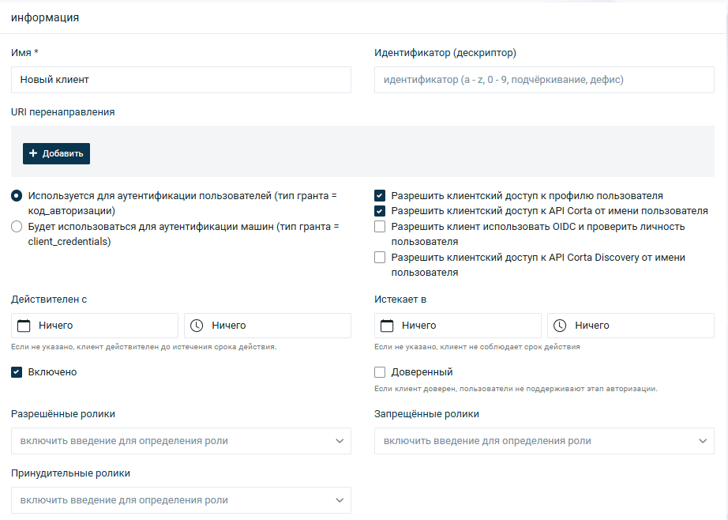Open the Запрещённые ролики dropdown
The width and height of the screenshot is (728, 520).
pos(544,441)
